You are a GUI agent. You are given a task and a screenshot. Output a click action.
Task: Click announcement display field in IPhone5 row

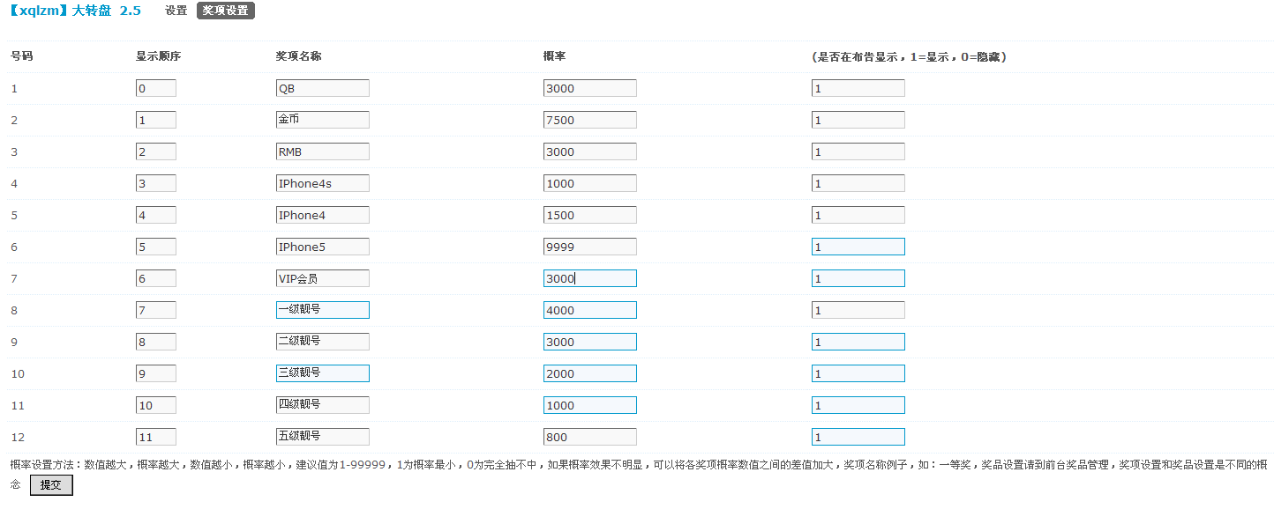click(x=858, y=247)
